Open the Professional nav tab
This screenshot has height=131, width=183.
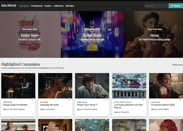point(37,6)
